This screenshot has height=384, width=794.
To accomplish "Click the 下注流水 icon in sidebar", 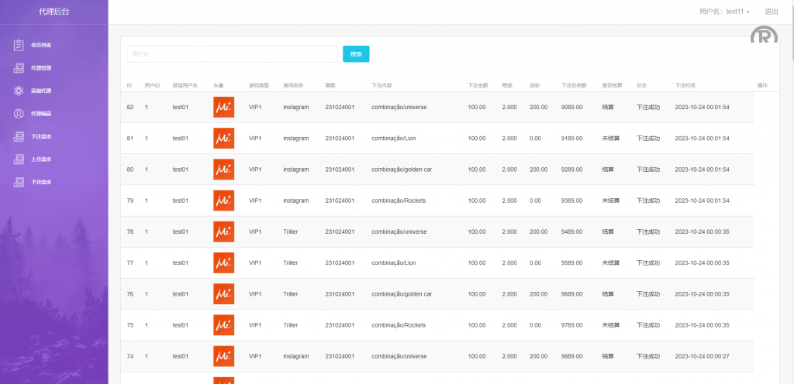I will [x=19, y=136].
